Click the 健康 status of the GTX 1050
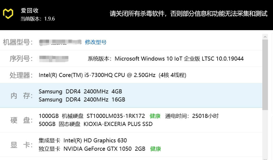 [x=155, y=149]
